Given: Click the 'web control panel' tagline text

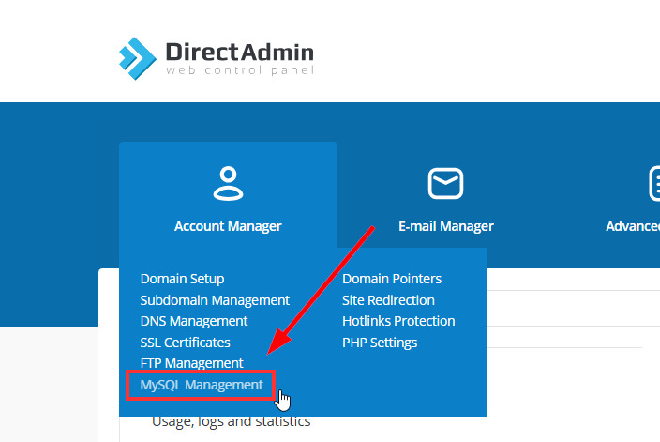Looking at the screenshot, I should [240, 70].
